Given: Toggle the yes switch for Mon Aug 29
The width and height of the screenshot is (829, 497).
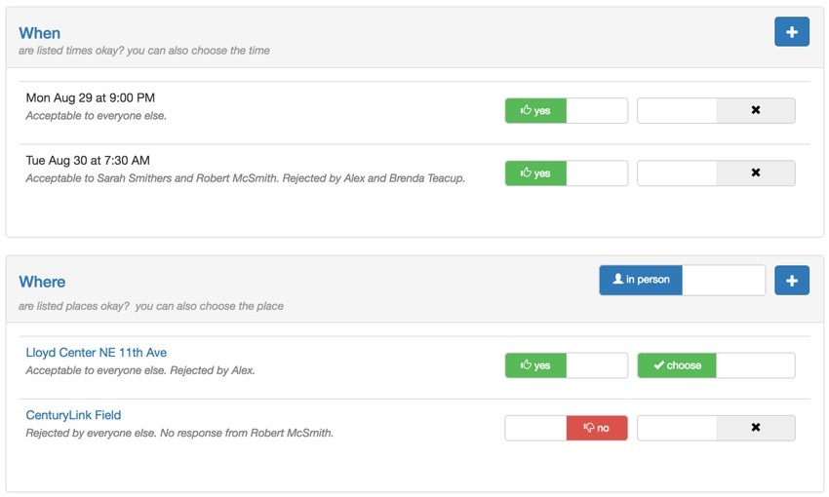Looking at the screenshot, I should [x=567, y=110].
